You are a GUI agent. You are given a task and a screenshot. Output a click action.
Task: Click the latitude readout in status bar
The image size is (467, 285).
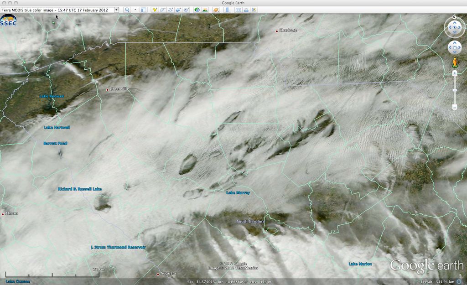[x=202, y=282]
